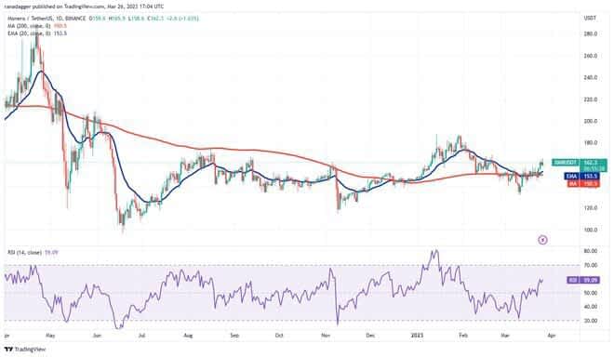Click the 200.0 level on price axis

coord(591,122)
